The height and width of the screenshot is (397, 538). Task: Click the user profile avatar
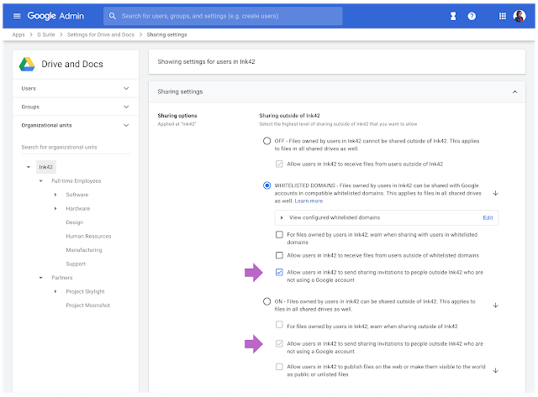pyautogui.click(x=532, y=16)
